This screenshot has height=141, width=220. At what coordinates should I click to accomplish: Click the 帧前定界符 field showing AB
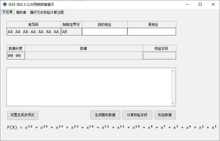tap(71, 32)
